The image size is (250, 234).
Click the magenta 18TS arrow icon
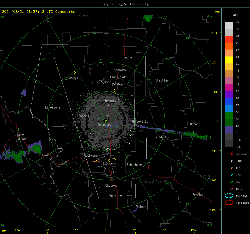[x=229, y=189]
